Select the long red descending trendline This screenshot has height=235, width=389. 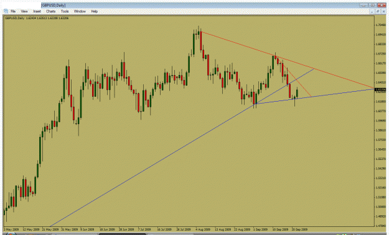pyautogui.click(x=288, y=60)
